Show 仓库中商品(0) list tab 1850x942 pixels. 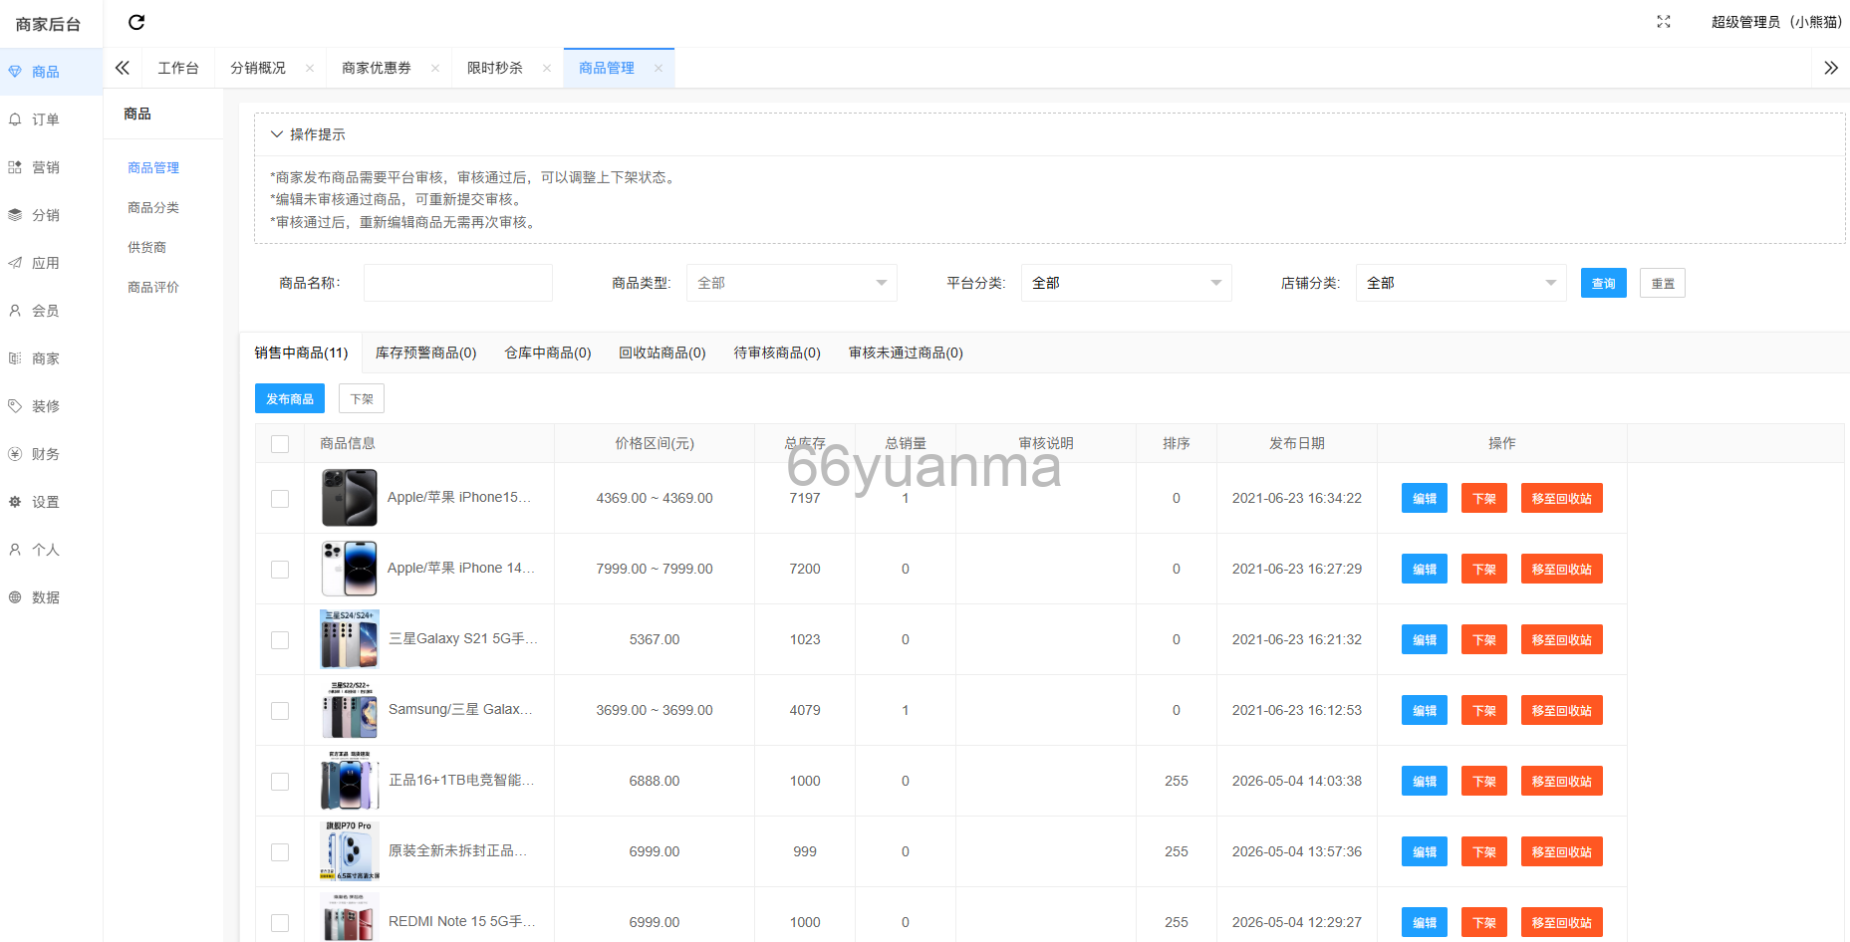click(x=548, y=353)
